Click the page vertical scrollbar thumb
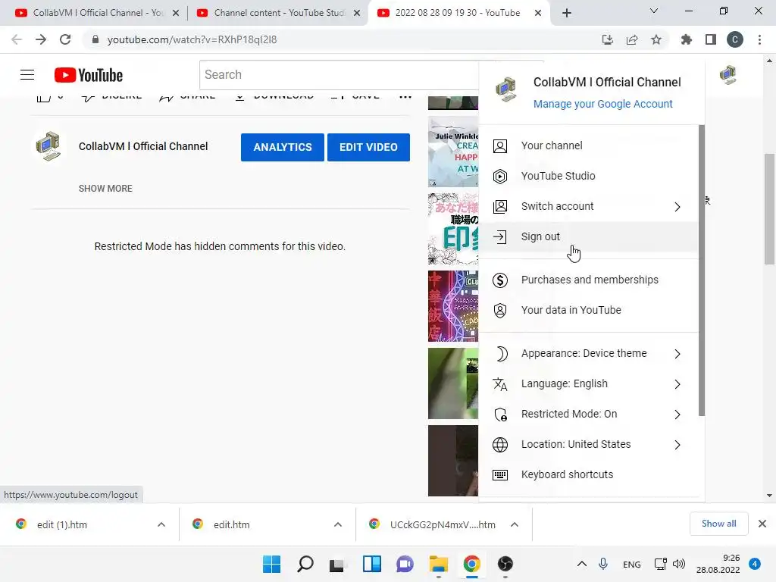776x582 pixels. point(769,209)
